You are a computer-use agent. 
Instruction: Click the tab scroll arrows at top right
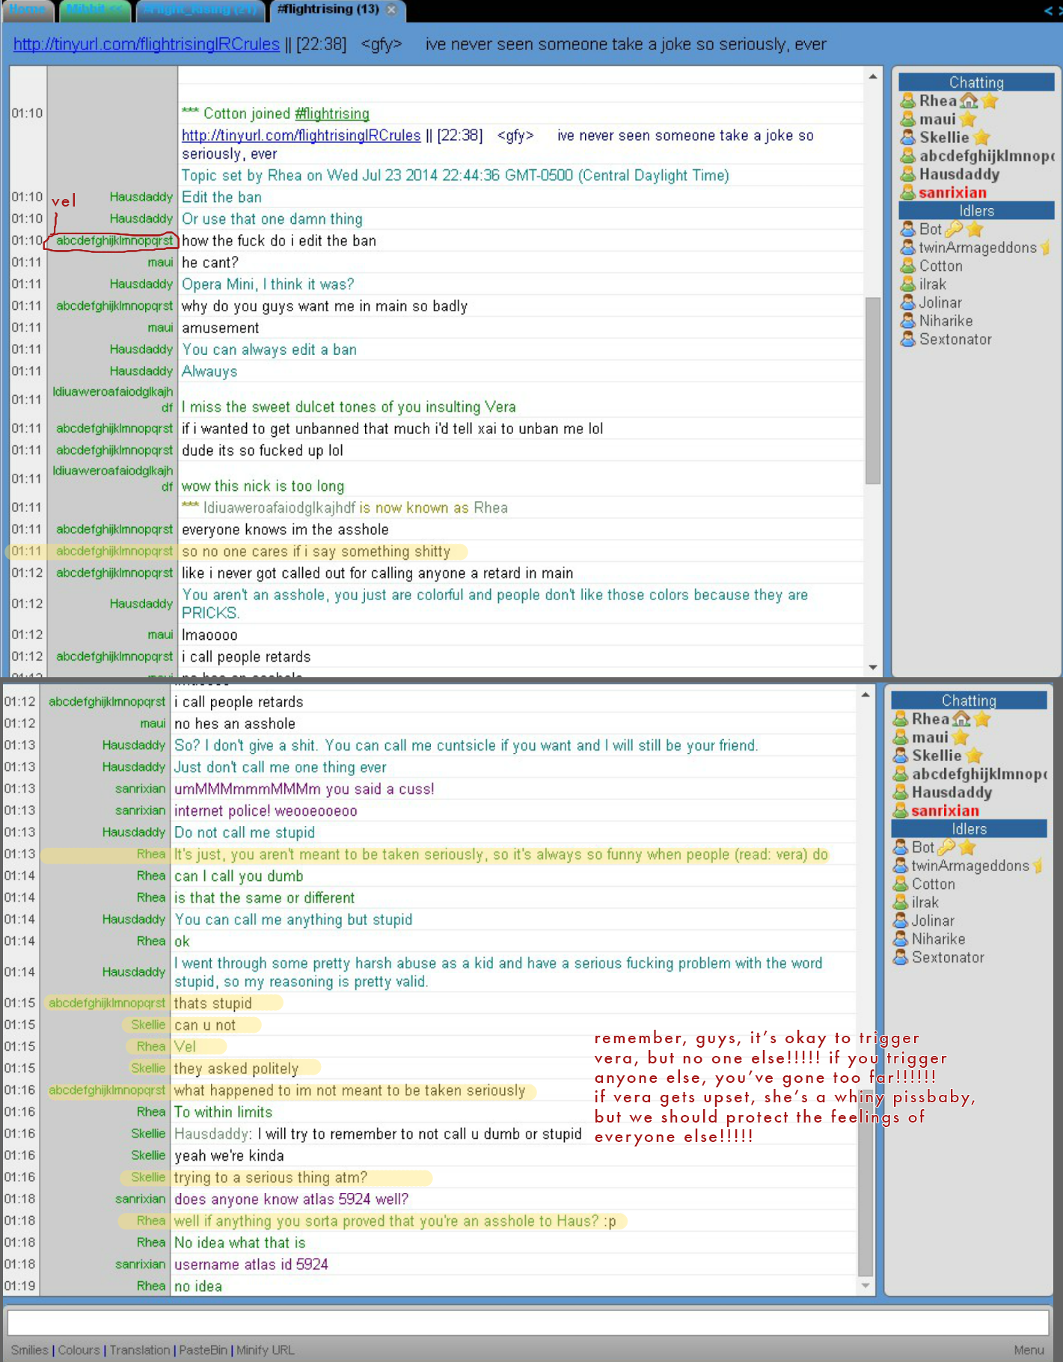click(x=1053, y=10)
